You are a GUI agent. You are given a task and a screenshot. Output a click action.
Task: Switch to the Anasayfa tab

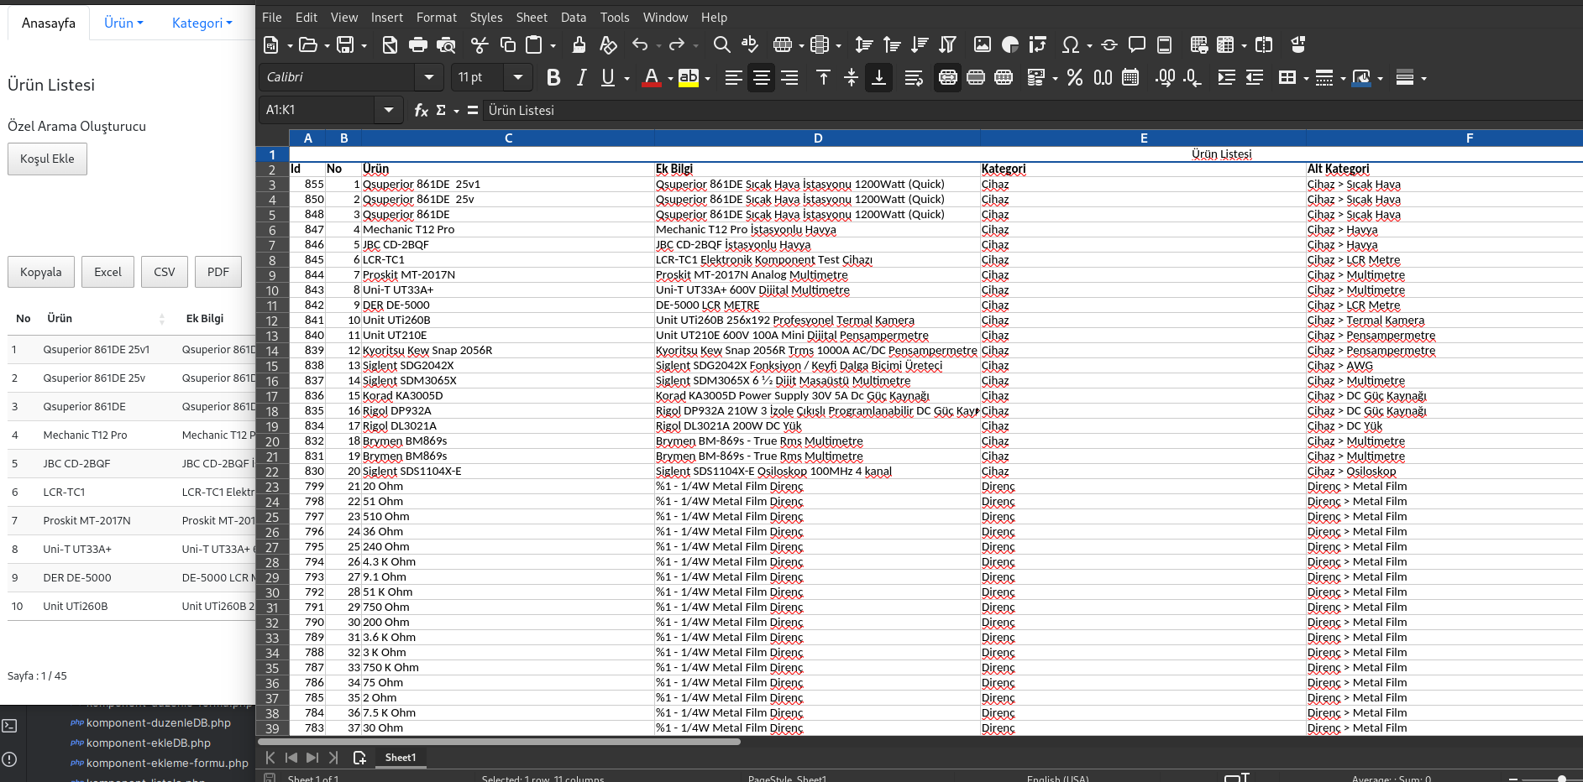(x=49, y=23)
